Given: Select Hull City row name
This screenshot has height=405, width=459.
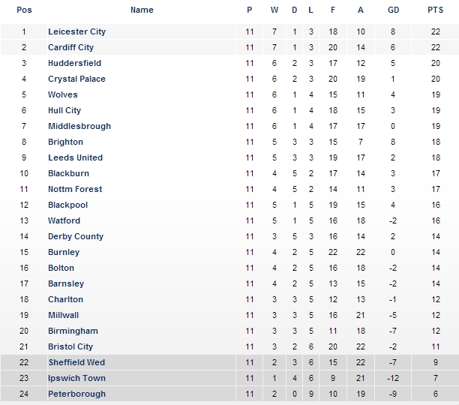Looking at the screenshot, I should [64, 110].
